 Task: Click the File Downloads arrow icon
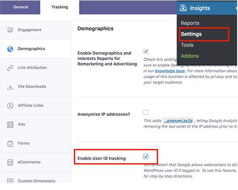[x=10, y=87]
